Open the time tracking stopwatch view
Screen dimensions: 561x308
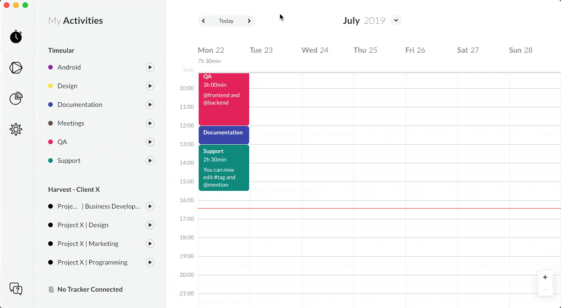pyautogui.click(x=16, y=36)
